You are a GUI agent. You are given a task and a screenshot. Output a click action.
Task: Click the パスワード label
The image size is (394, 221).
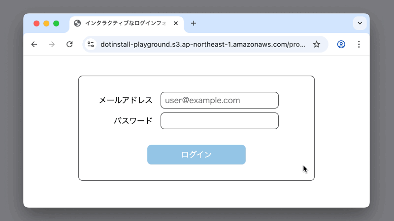133,121
